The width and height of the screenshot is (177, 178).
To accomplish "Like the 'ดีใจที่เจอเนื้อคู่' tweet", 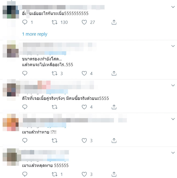I will click(84, 107).
